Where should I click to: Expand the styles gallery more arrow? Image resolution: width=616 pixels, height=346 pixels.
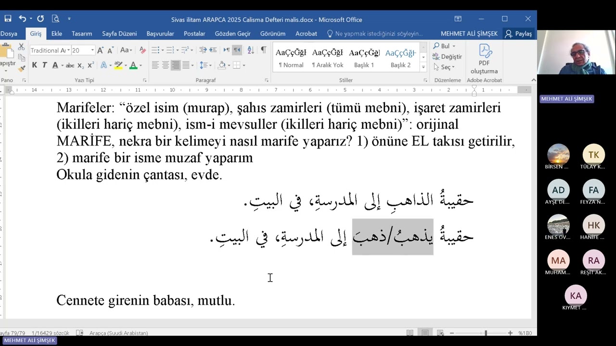(x=423, y=67)
